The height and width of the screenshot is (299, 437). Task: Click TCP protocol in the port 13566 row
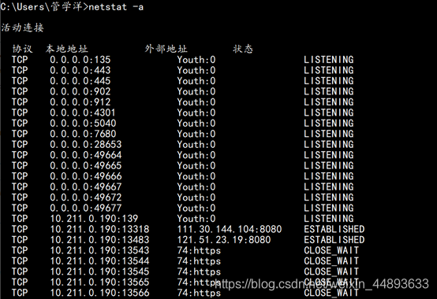coord(20,293)
